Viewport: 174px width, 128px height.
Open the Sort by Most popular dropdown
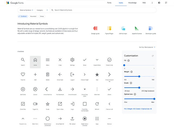click(x=147, y=47)
